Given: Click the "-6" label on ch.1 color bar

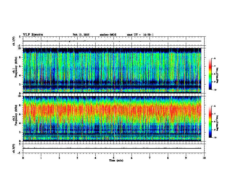Looking at the screenshot, I should pyautogui.click(x=214, y=58).
